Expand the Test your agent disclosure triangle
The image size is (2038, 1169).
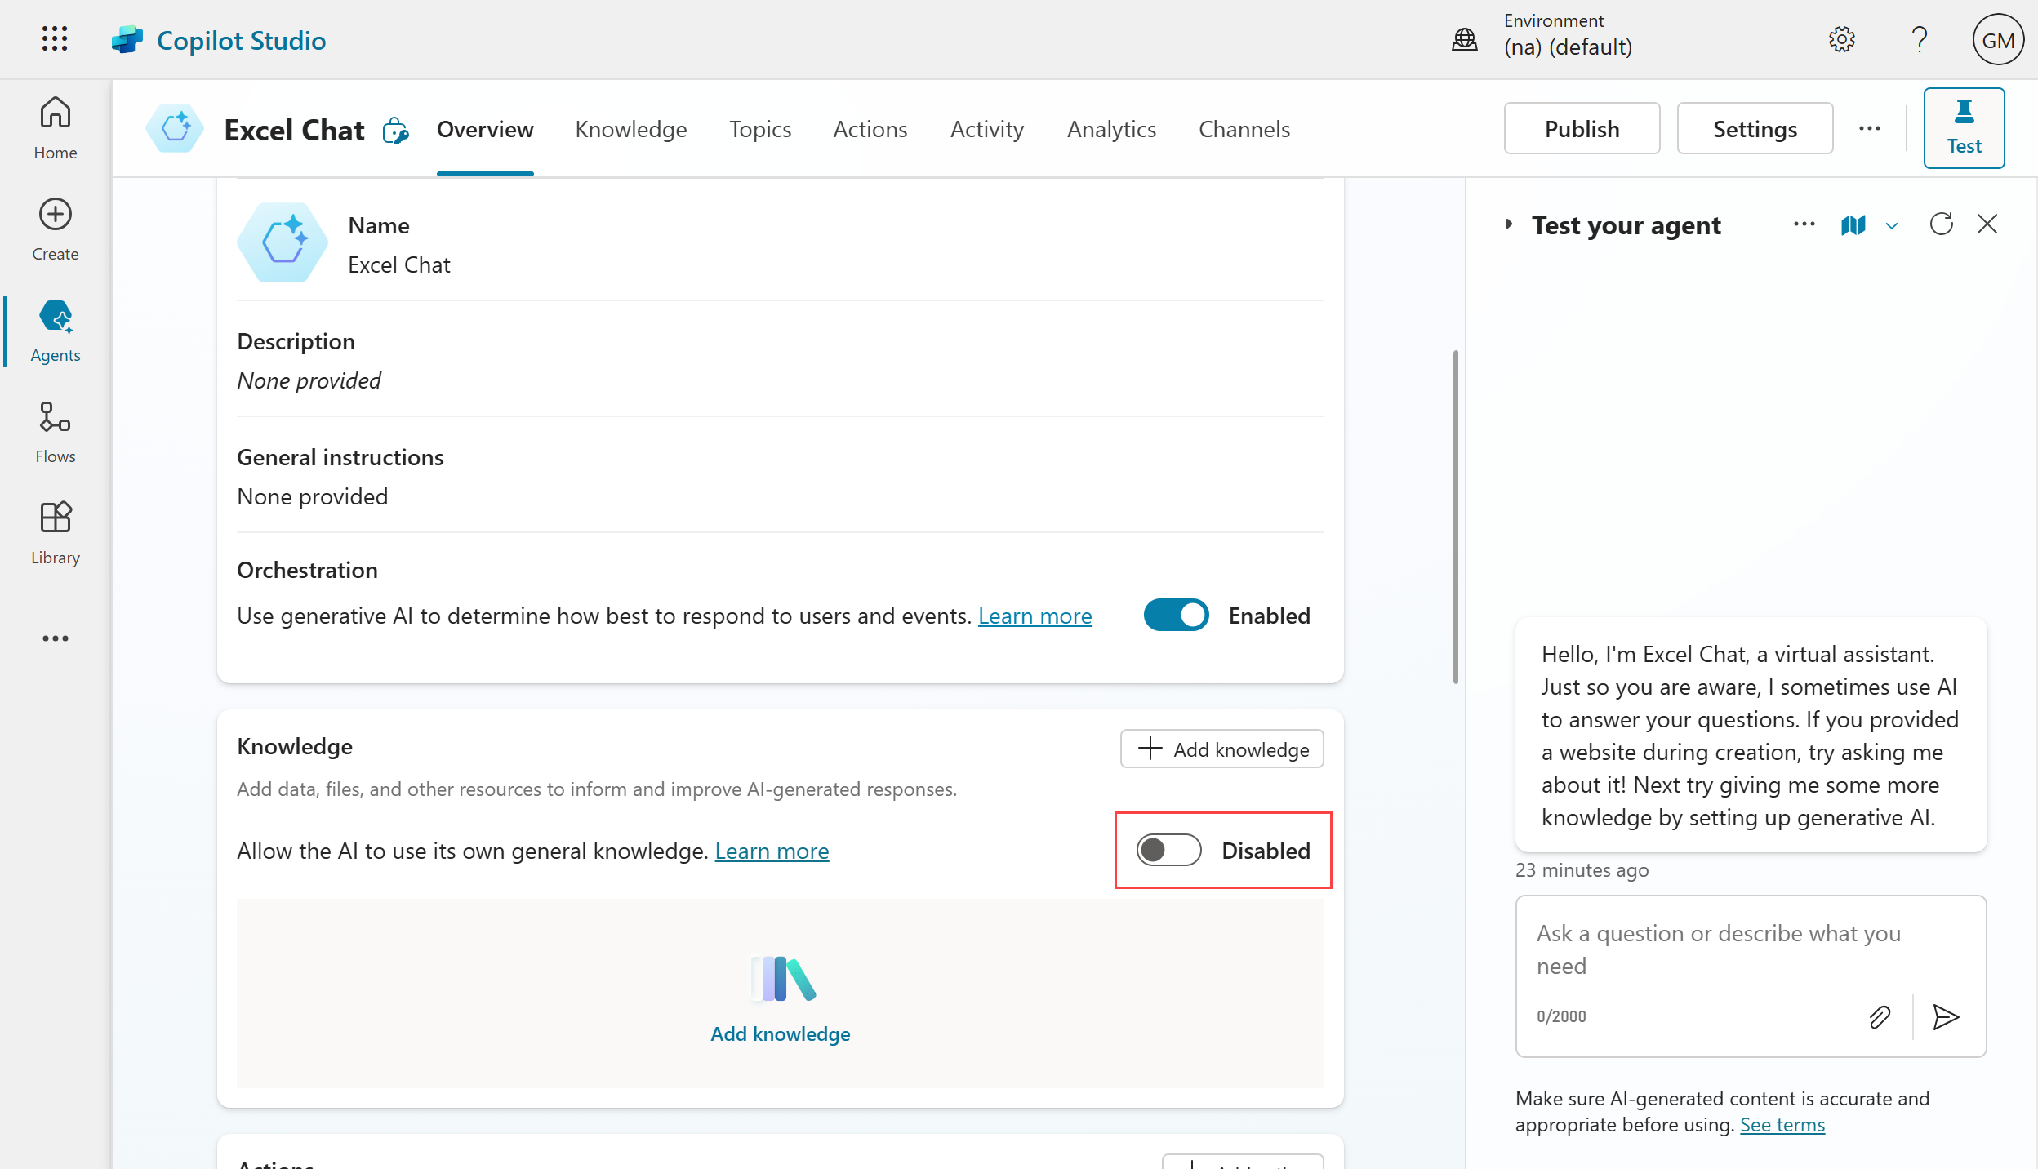click(1509, 224)
